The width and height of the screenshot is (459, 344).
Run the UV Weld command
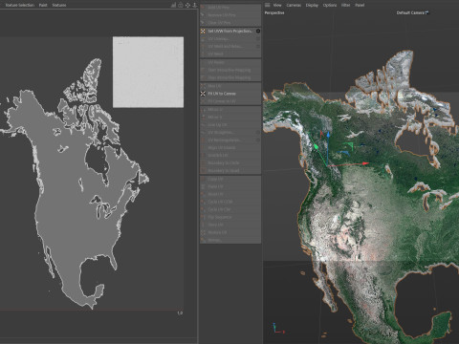click(x=230, y=54)
